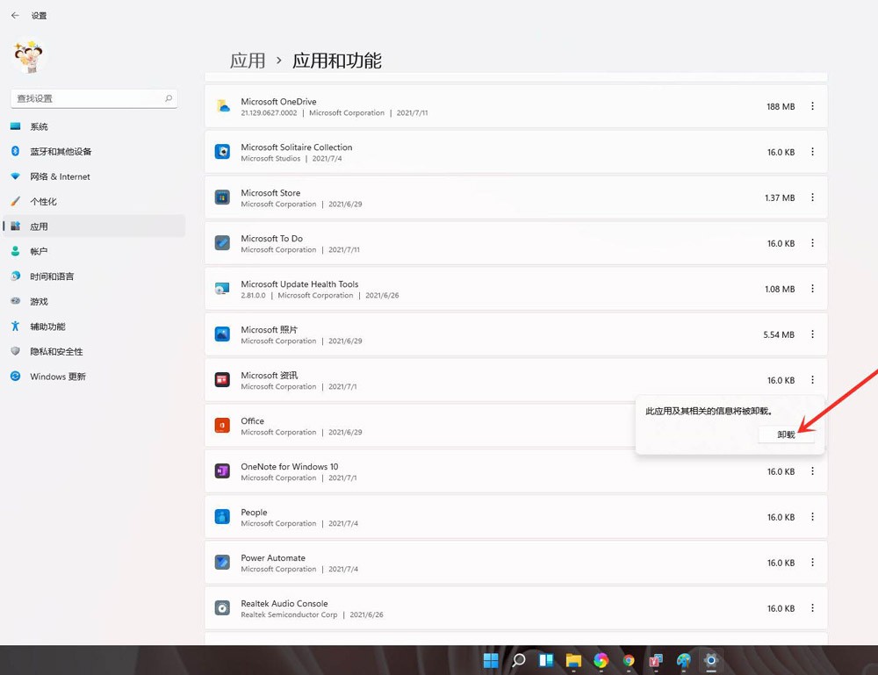Click the Realtek Audio Console icon
Viewport: 878px width, 675px height.
point(223,608)
